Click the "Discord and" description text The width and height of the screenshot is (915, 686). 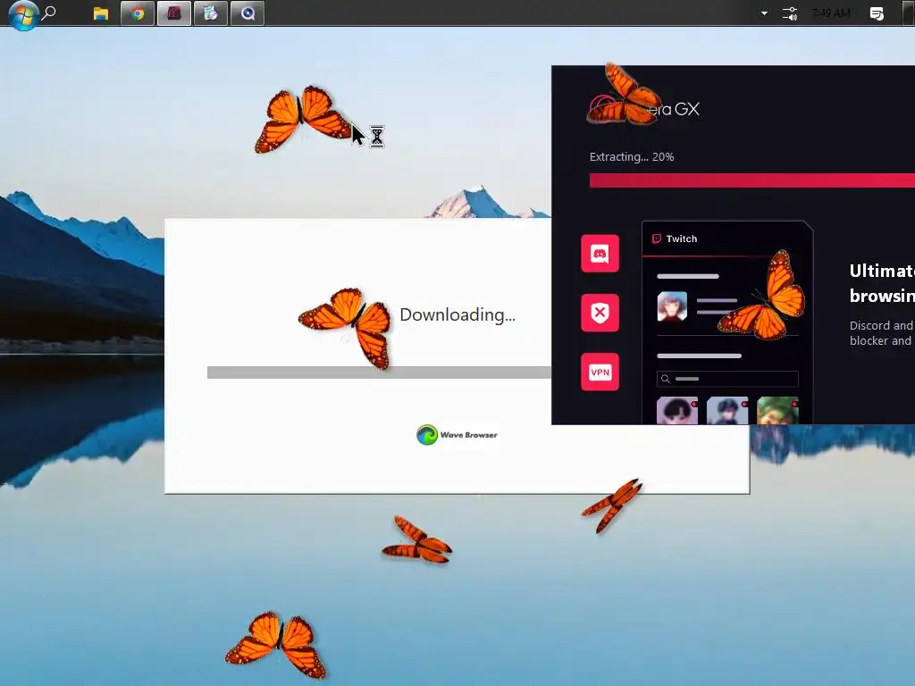880,325
